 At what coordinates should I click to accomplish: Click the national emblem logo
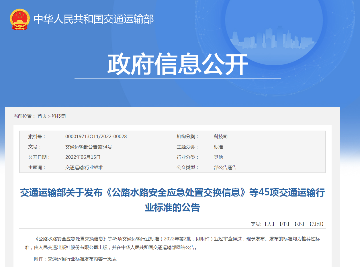tap(20, 19)
